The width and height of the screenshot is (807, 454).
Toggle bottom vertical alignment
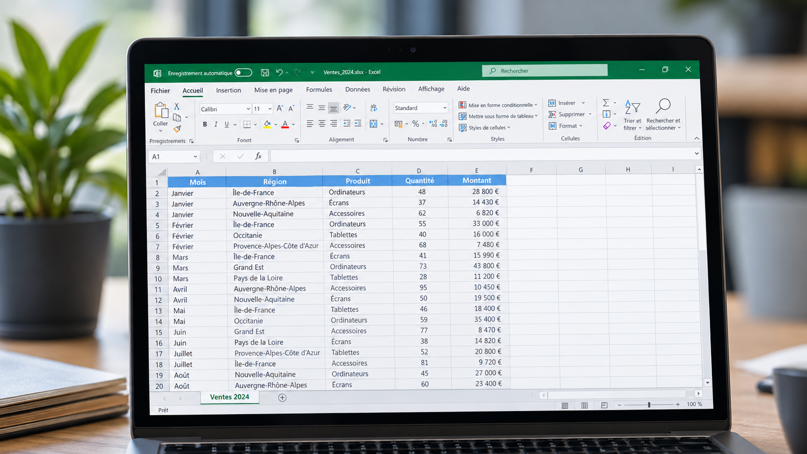tap(333, 108)
